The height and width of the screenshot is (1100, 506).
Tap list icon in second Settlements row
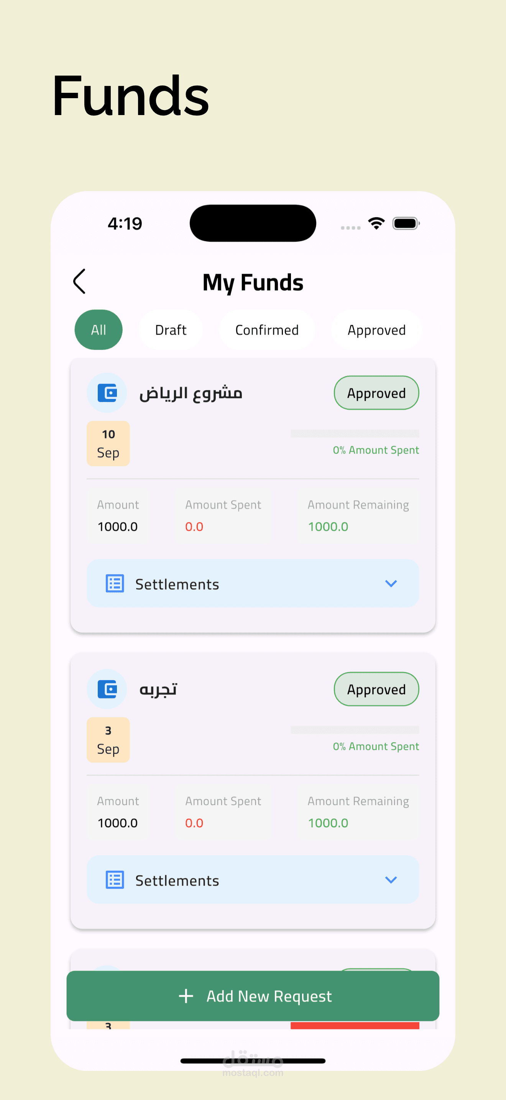(x=115, y=880)
